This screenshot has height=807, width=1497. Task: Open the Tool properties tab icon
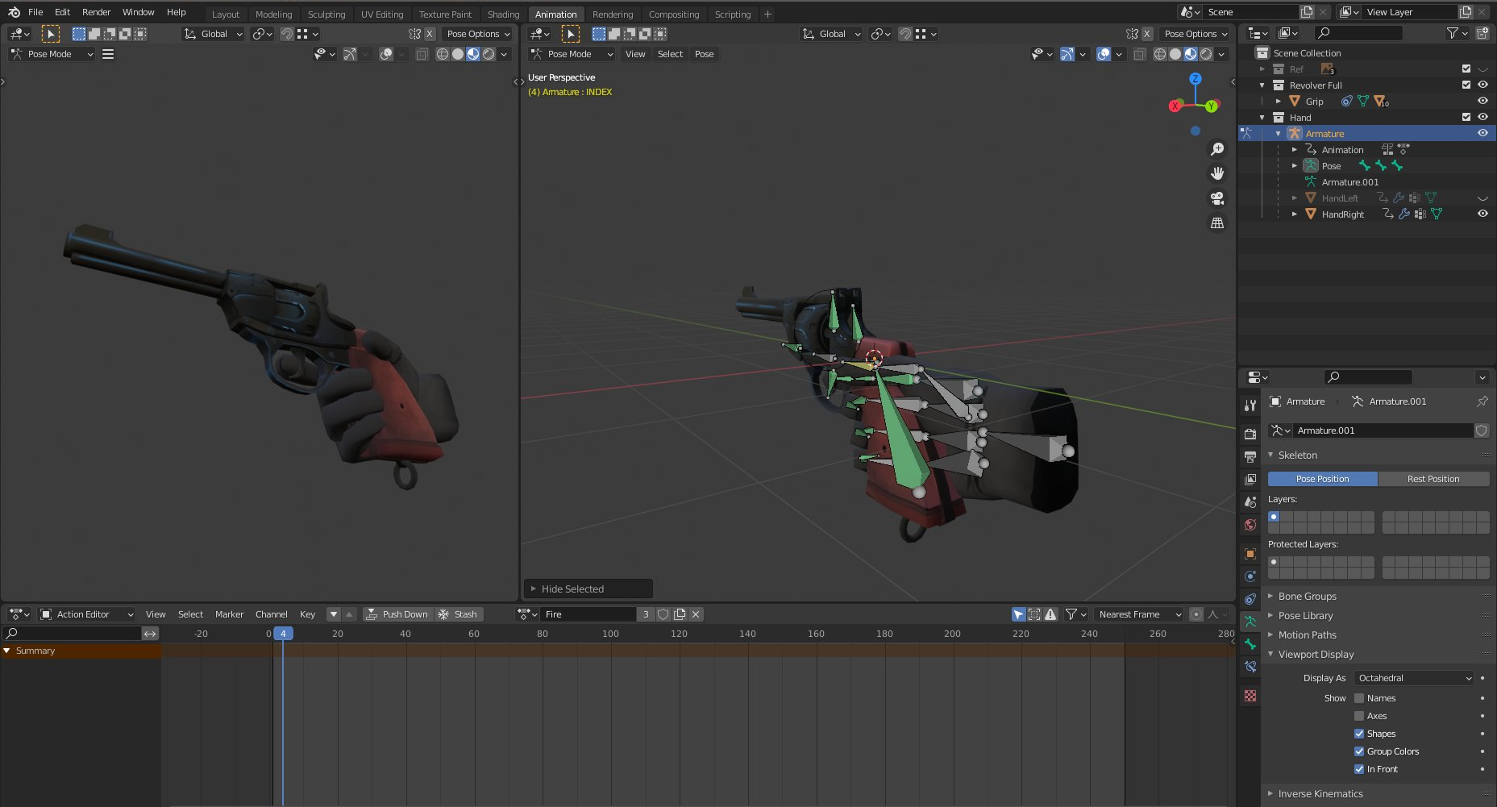1250,405
